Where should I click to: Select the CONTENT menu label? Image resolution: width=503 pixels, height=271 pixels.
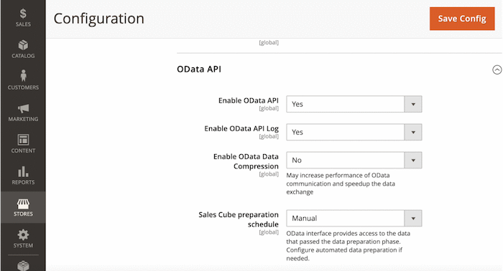(x=23, y=151)
